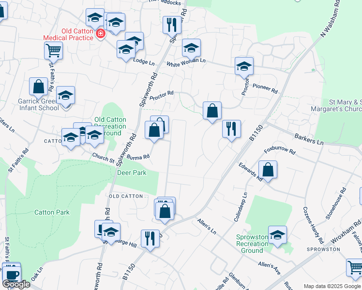Open the shopping bag marker near Allen's Ln
362x290 pixels.
tap(165, 211)
